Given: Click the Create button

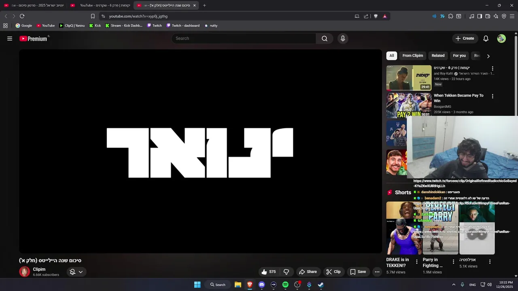Looking at the screenshot, I should (x=465, y=38).
